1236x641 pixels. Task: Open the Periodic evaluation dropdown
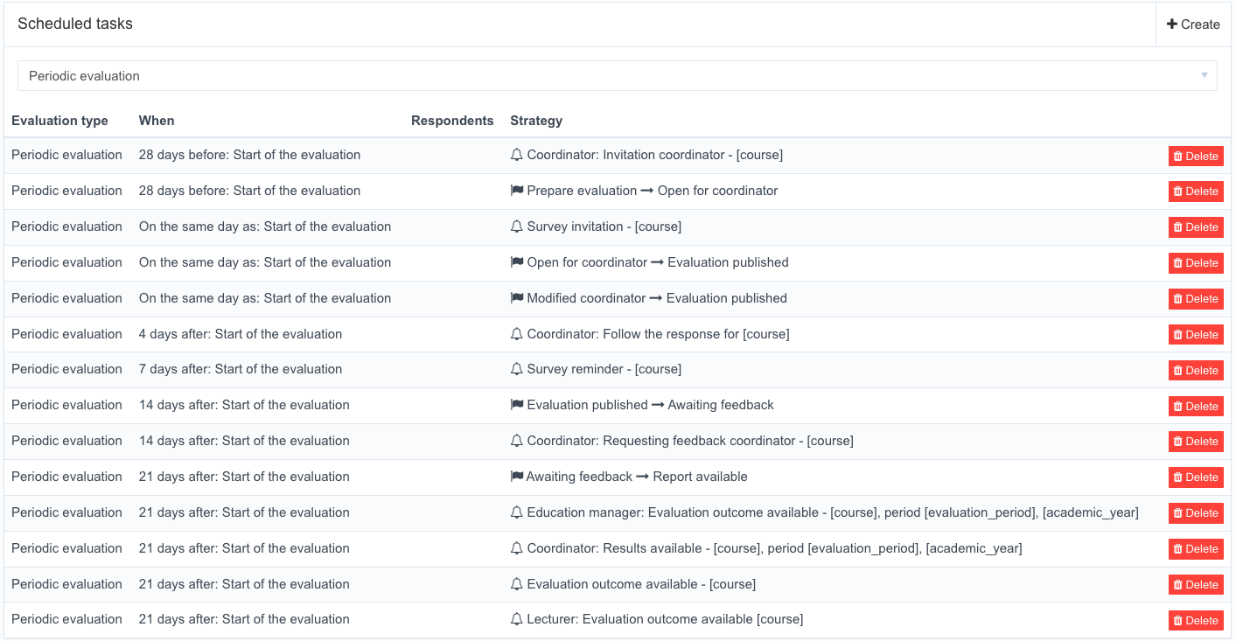pyautogui.click(x=618, y=76)
